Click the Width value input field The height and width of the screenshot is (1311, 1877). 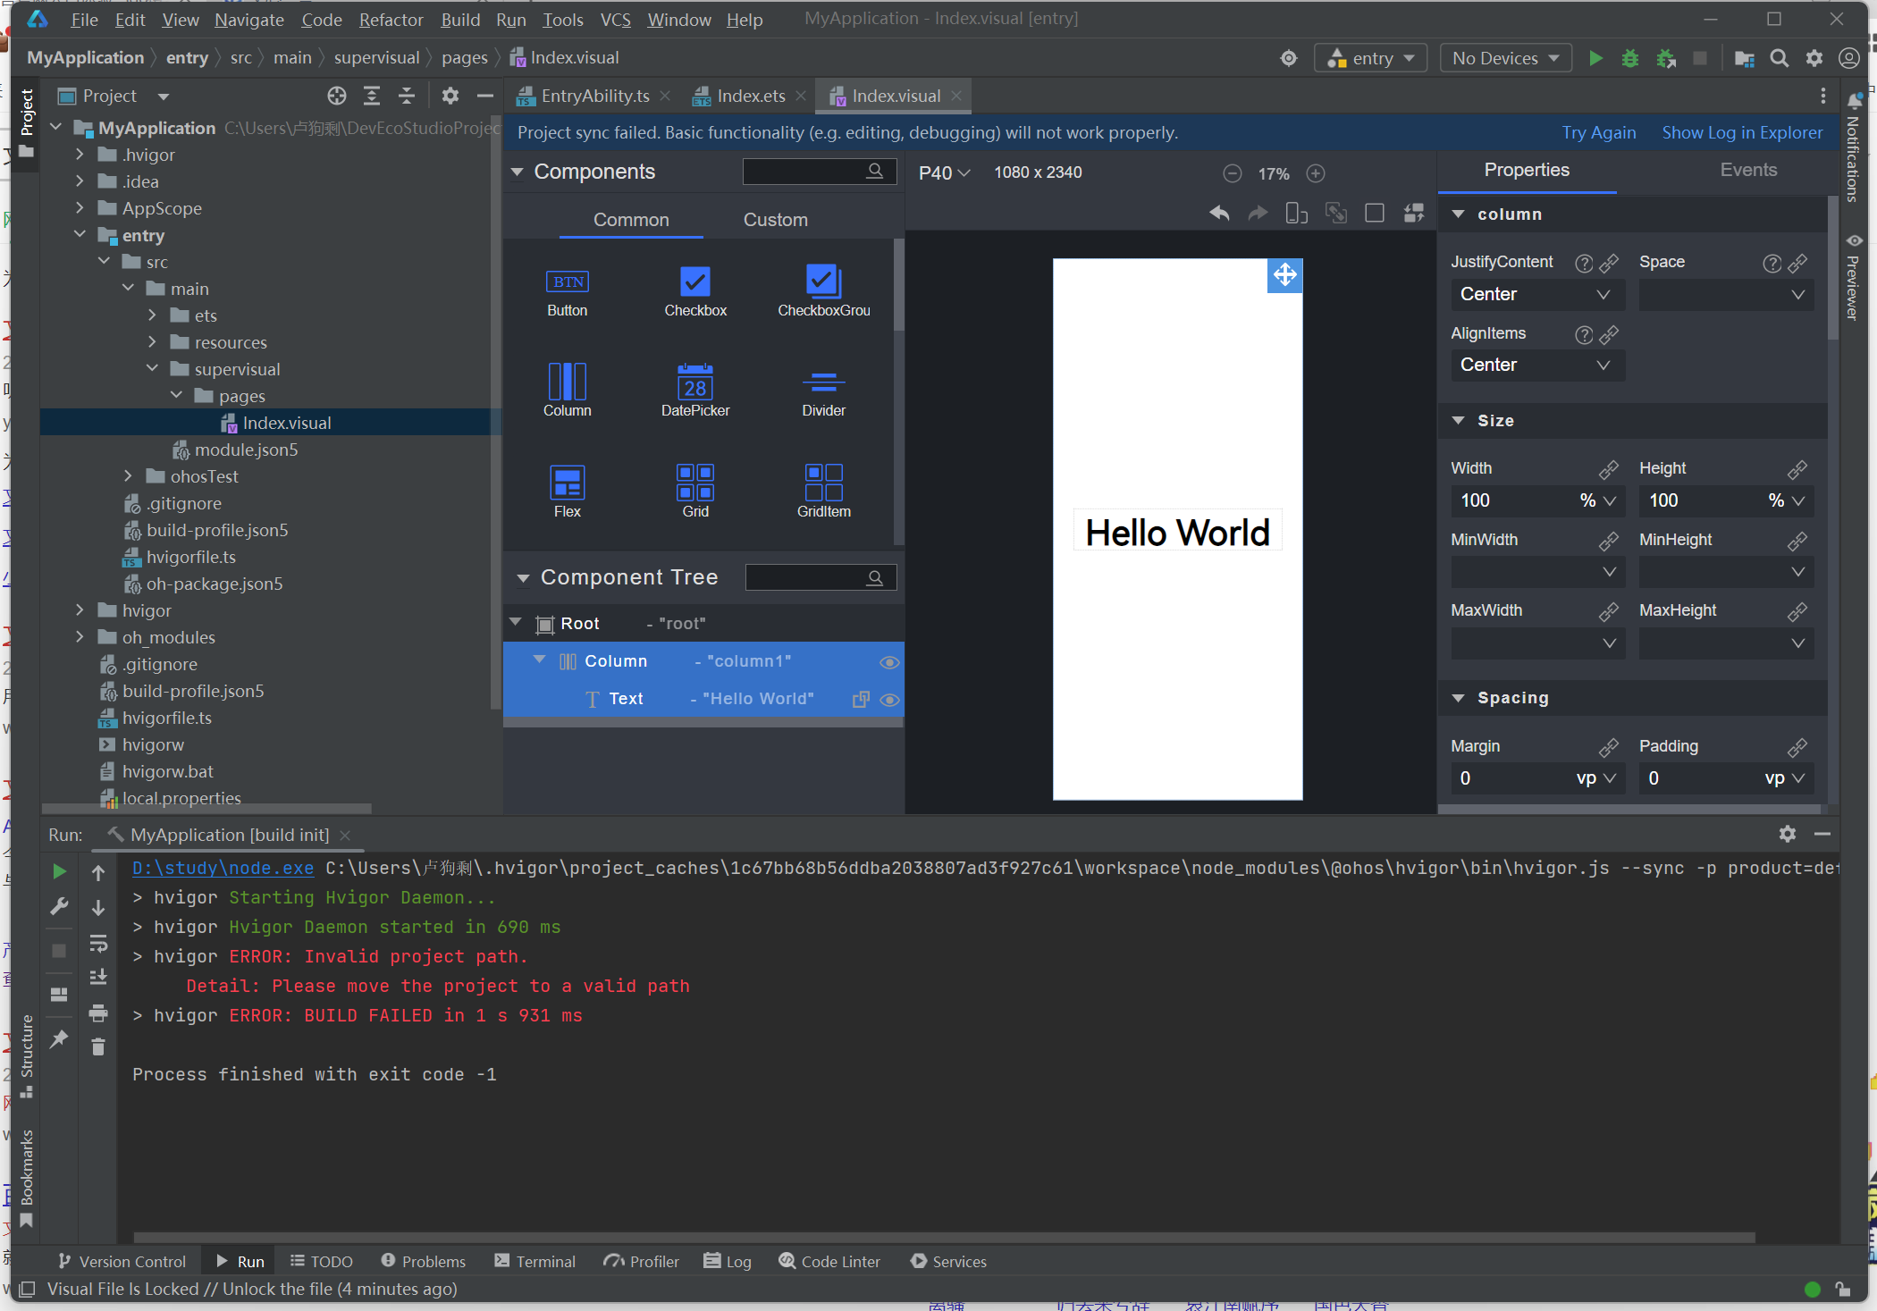[x=1512, y=500]
